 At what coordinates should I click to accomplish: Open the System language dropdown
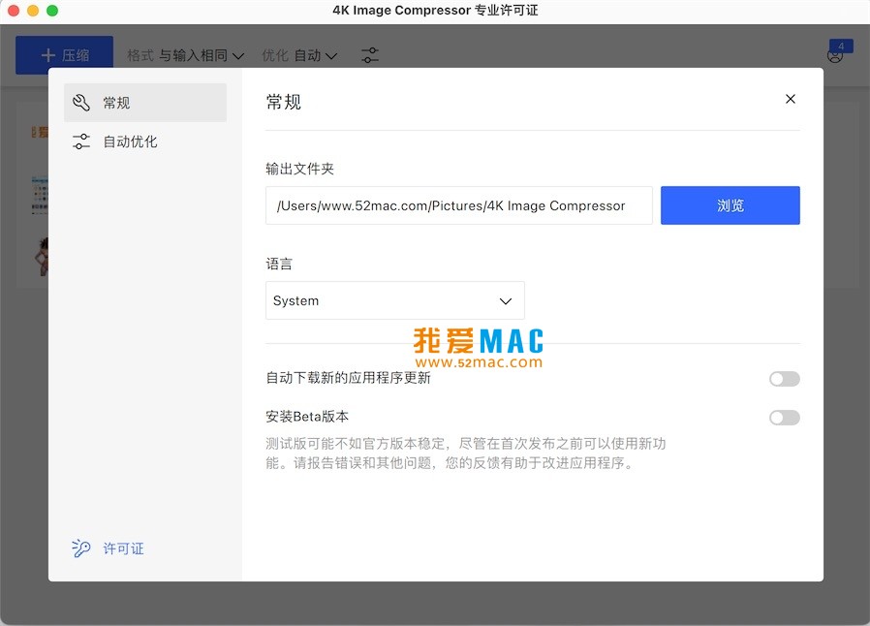pos(395,300)
